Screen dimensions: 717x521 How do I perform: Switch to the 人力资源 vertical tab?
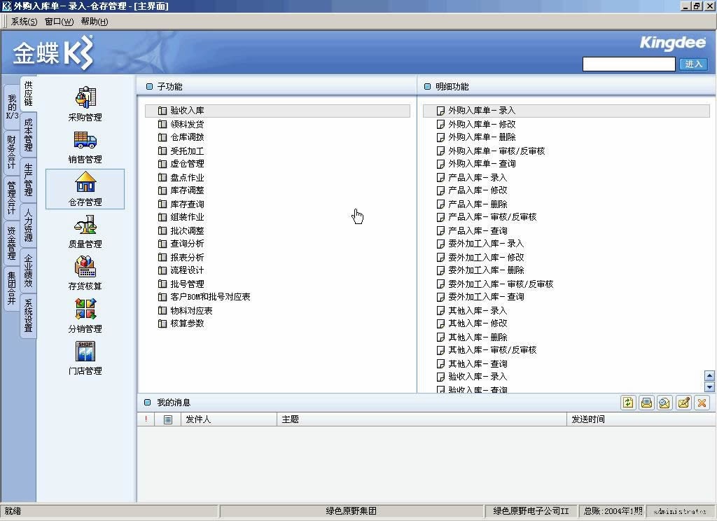coord(28,225)
